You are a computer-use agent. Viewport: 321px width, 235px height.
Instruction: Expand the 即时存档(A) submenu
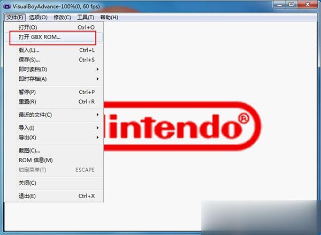click(53, 79)
